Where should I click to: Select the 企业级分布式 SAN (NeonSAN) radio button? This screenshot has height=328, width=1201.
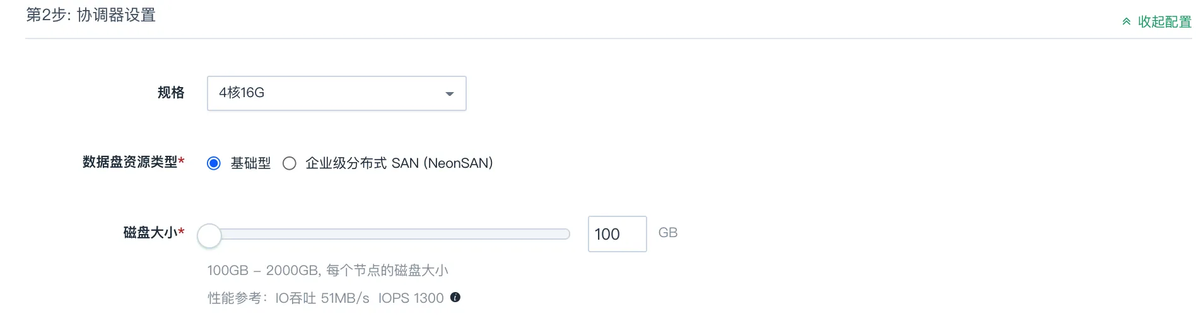click(x=290, y=163)
